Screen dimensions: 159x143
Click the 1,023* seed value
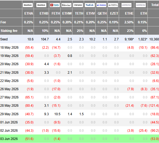pyautogui.click(x=143, y=39)
